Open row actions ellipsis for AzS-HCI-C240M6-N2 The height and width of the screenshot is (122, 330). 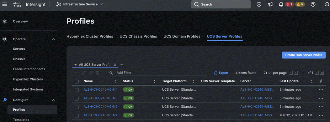point(321,107)
